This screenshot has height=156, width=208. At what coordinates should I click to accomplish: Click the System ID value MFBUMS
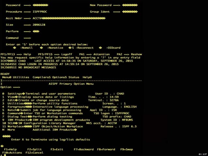127,120
